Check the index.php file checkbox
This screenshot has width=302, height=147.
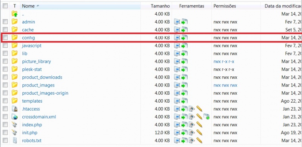click(5, 124)
